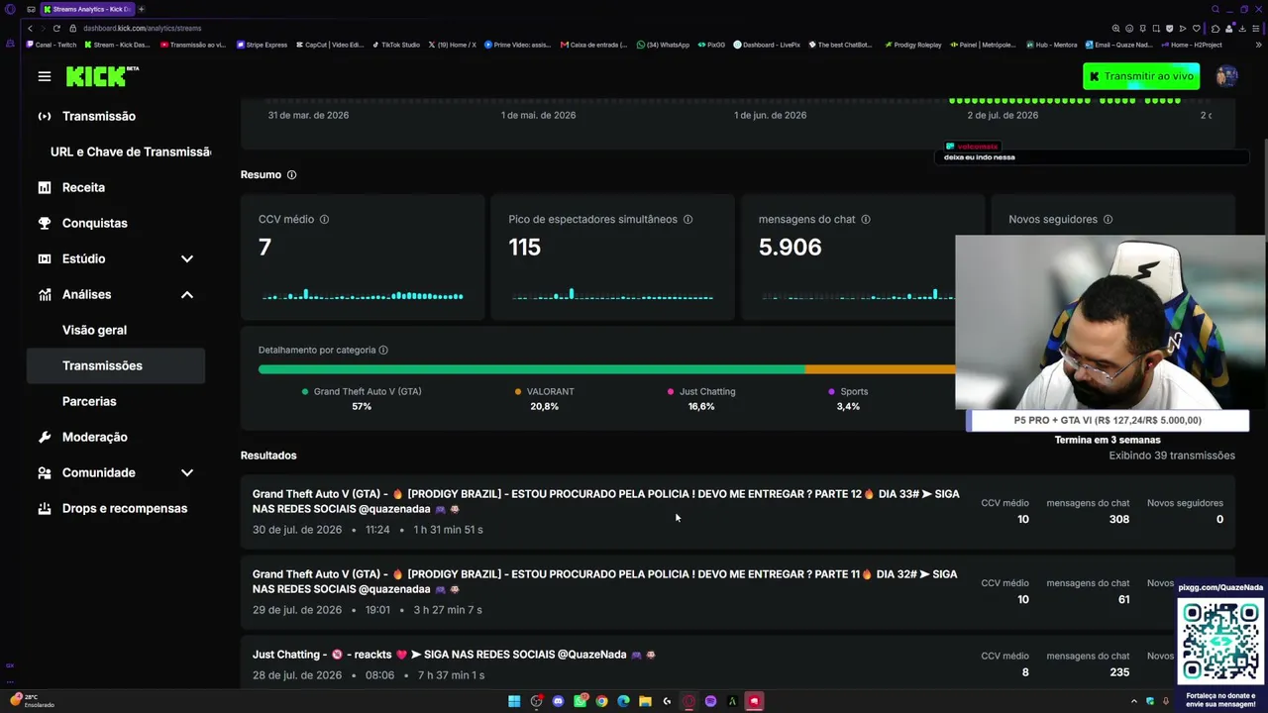Open File Explorer from the taskbar

pyautogui.click(x=645, y=701)
